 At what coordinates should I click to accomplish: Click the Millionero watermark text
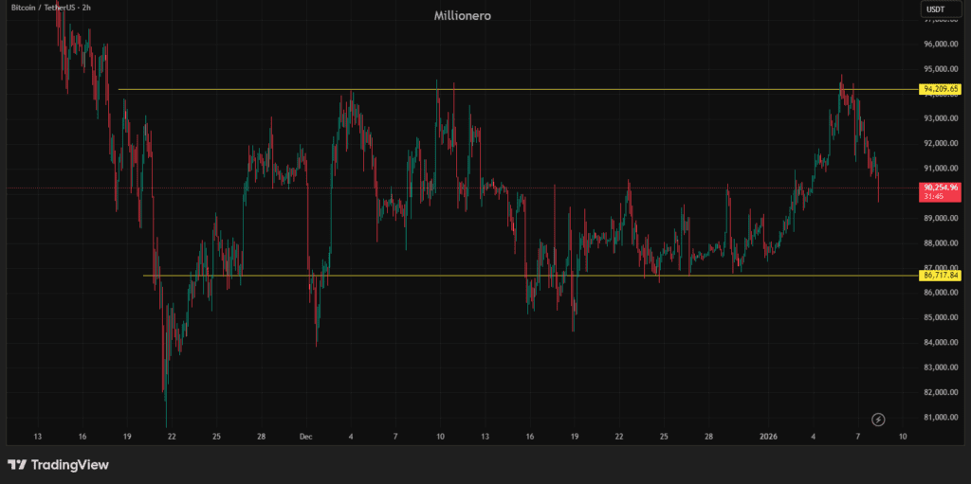pos(462,16)
